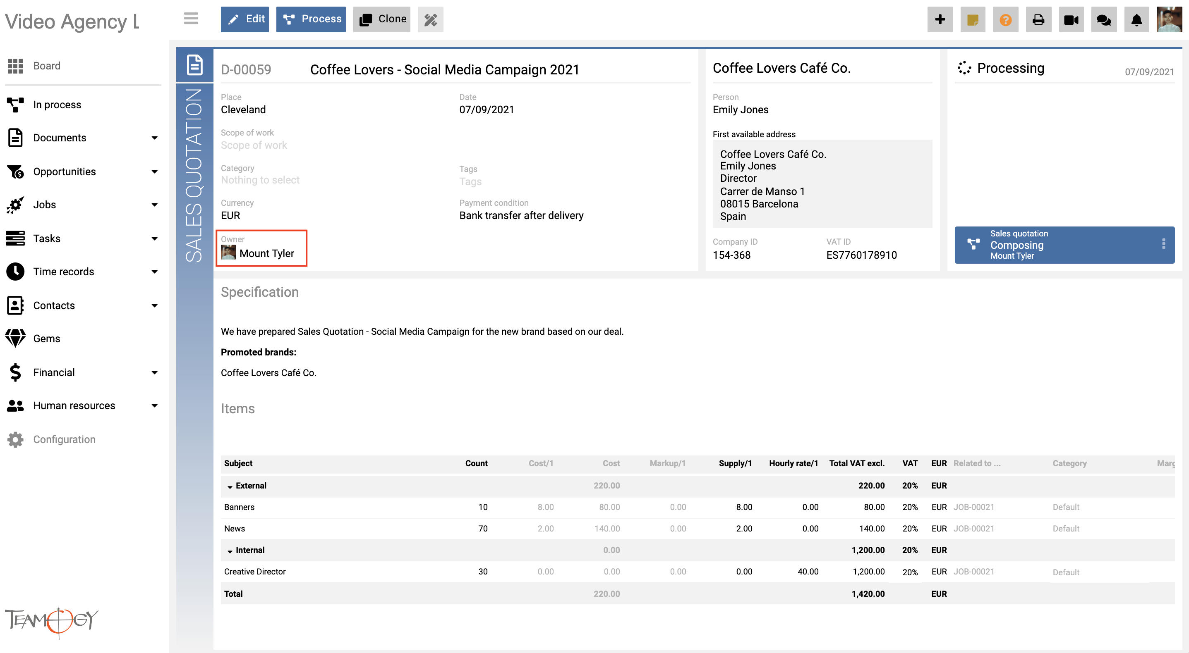Open Jobs in sidebar
The image size is (1189, 653).
[x=44, y=205]
